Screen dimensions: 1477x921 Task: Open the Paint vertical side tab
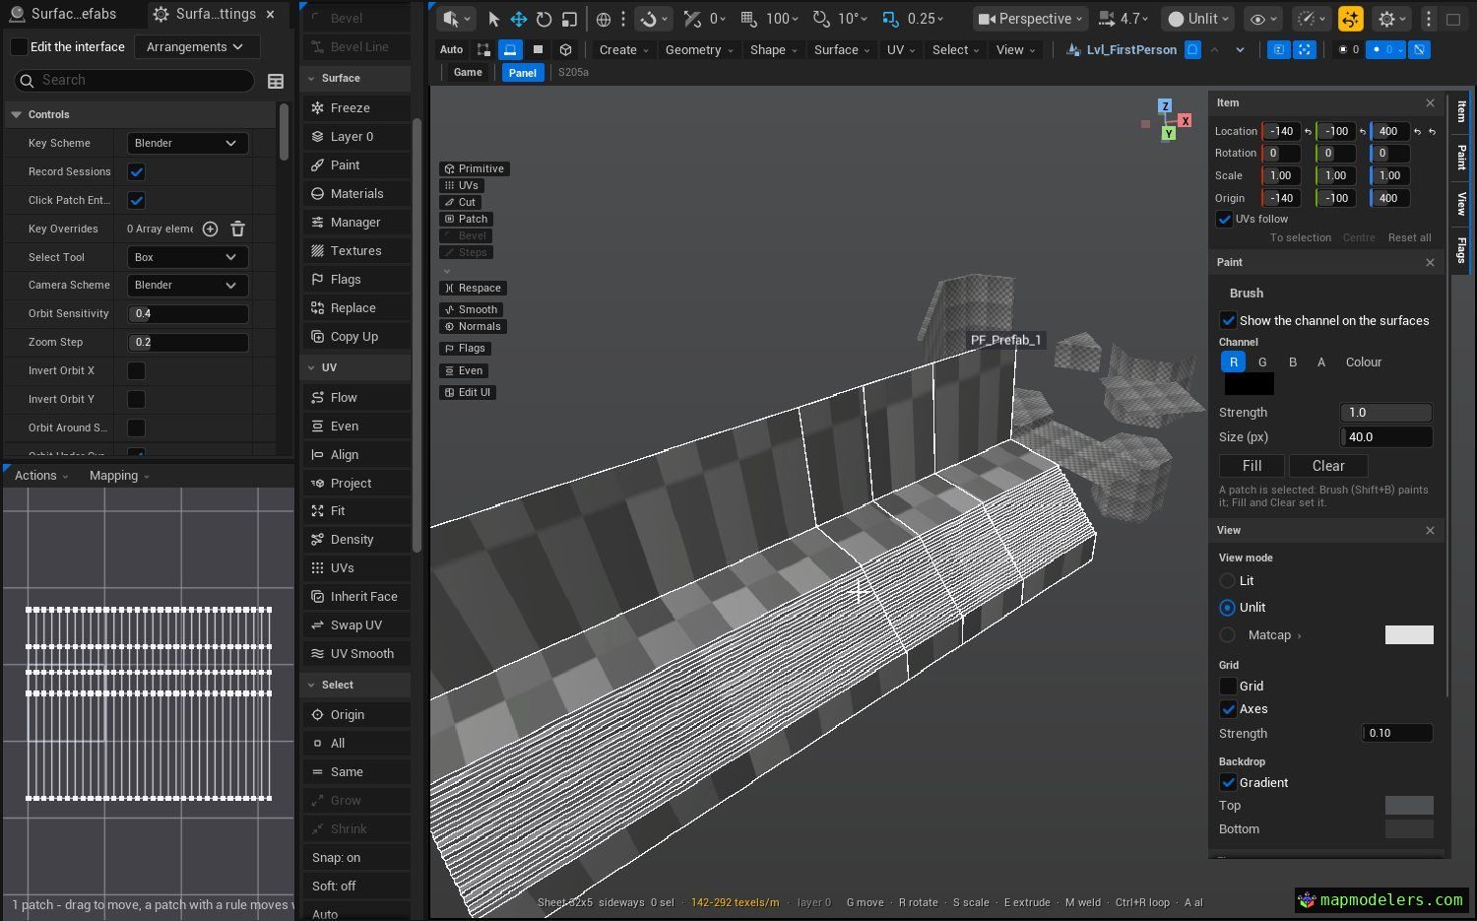pyautogui.click(x=1461, y=157)
